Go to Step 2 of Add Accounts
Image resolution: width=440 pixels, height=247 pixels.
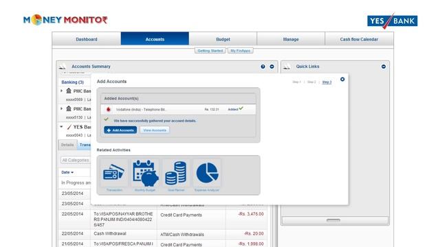click(311, 82)
